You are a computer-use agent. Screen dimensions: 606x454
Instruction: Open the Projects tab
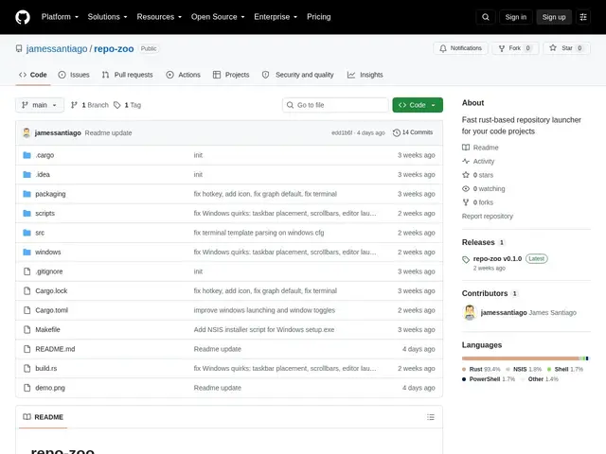pyautogui.click(x=231, y=75)
